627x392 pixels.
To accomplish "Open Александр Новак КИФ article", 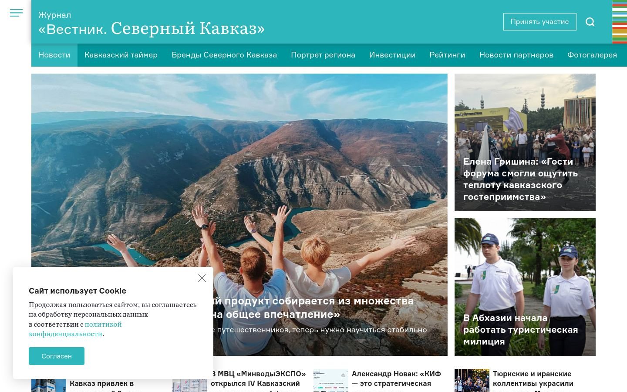I will [396, 380].
